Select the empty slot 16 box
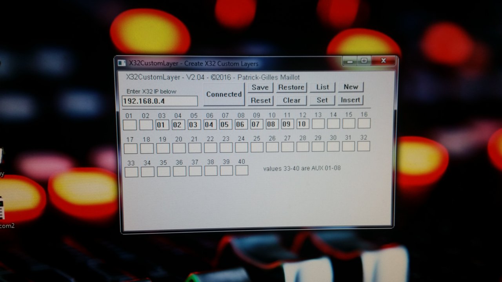The width and height of the screenshot is (502, 282). [x=364, y=123]
